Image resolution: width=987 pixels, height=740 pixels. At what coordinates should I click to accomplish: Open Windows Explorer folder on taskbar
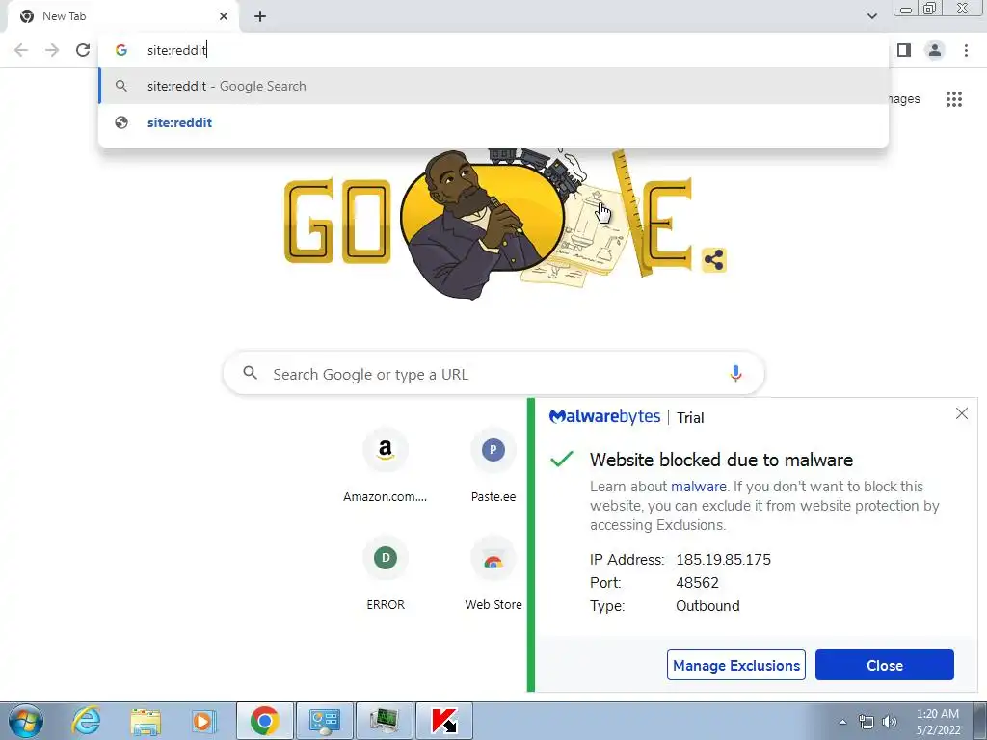coord(146,721)
